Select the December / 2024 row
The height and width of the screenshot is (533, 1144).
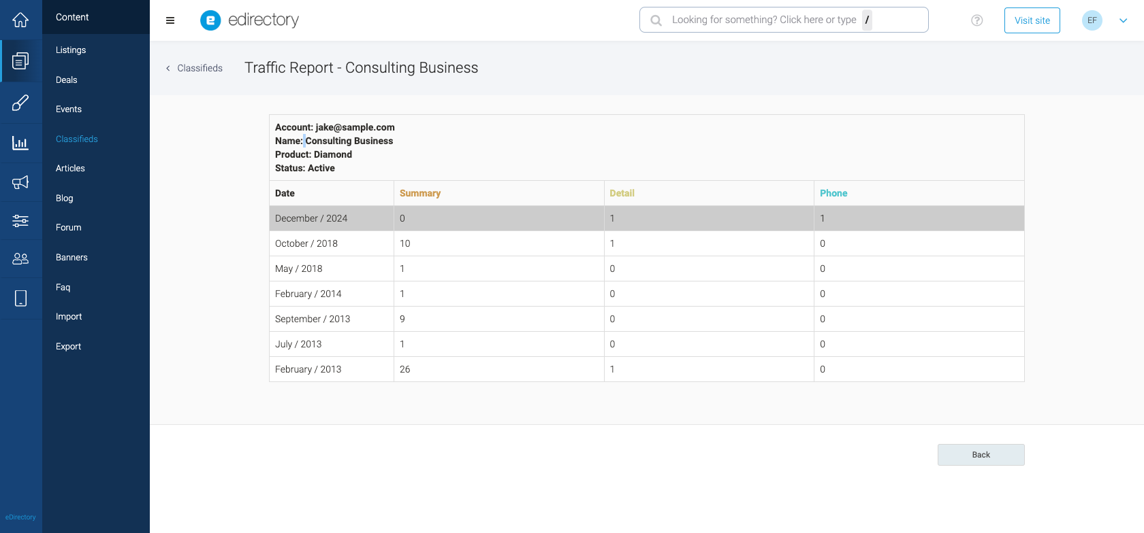[x=646, y=218]
